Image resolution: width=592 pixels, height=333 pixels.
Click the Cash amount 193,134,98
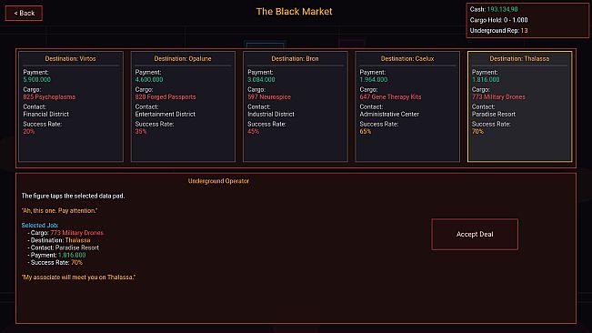click(x=502, y=9)
